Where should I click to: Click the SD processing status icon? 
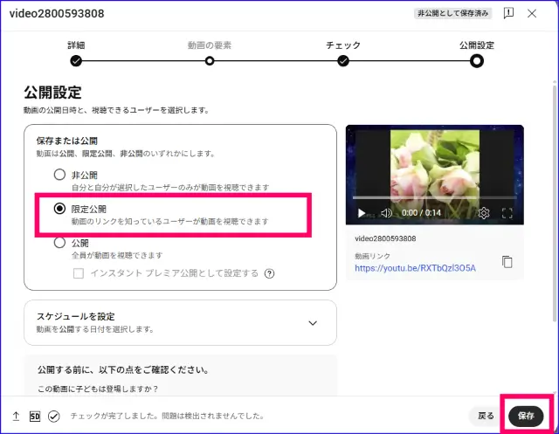35,417
